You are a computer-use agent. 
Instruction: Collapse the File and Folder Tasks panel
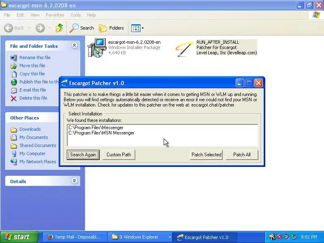[x=74, y=45]
